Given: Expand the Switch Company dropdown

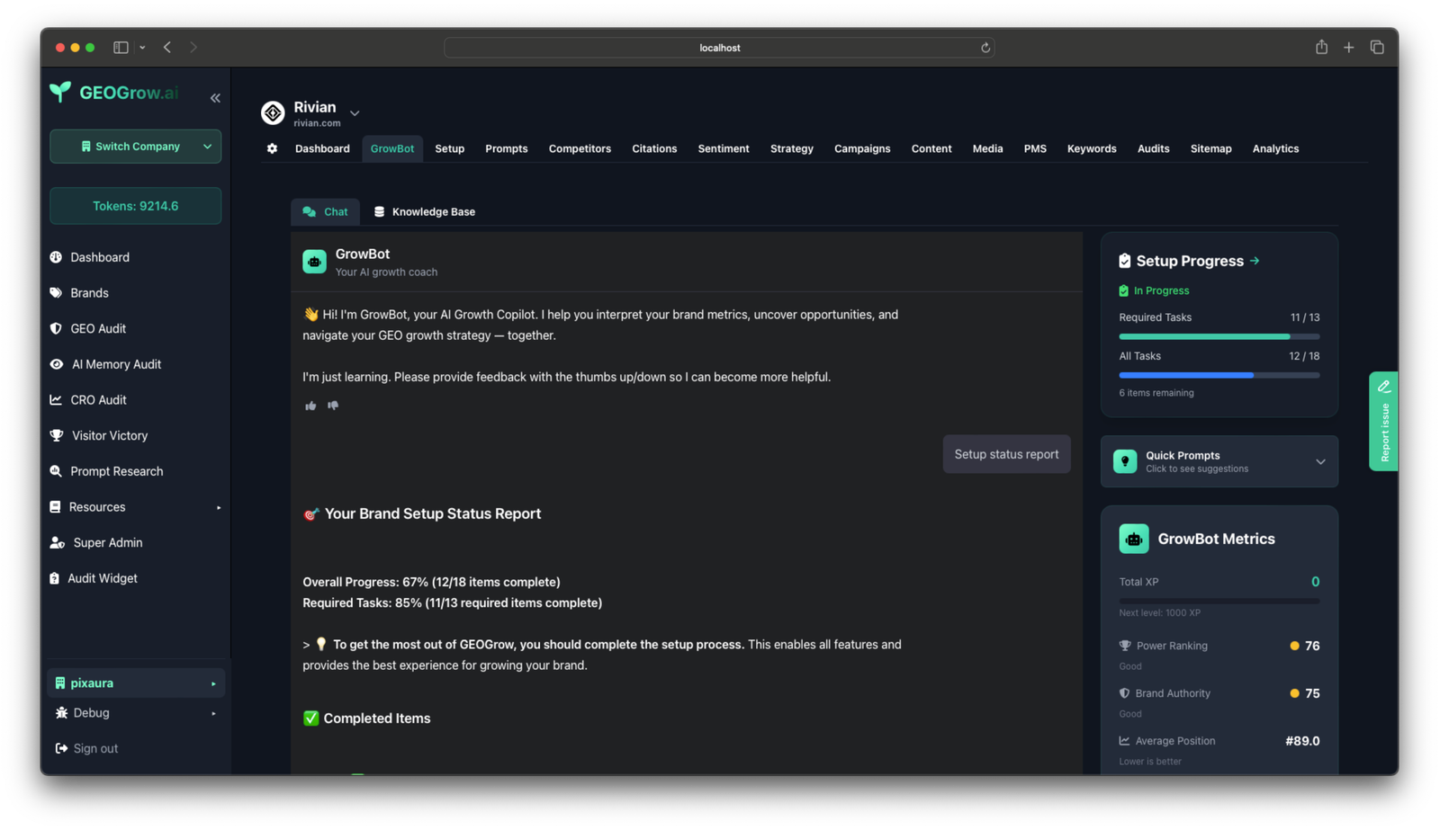Looking at the screenshot, I should click(x=136, y=147).
